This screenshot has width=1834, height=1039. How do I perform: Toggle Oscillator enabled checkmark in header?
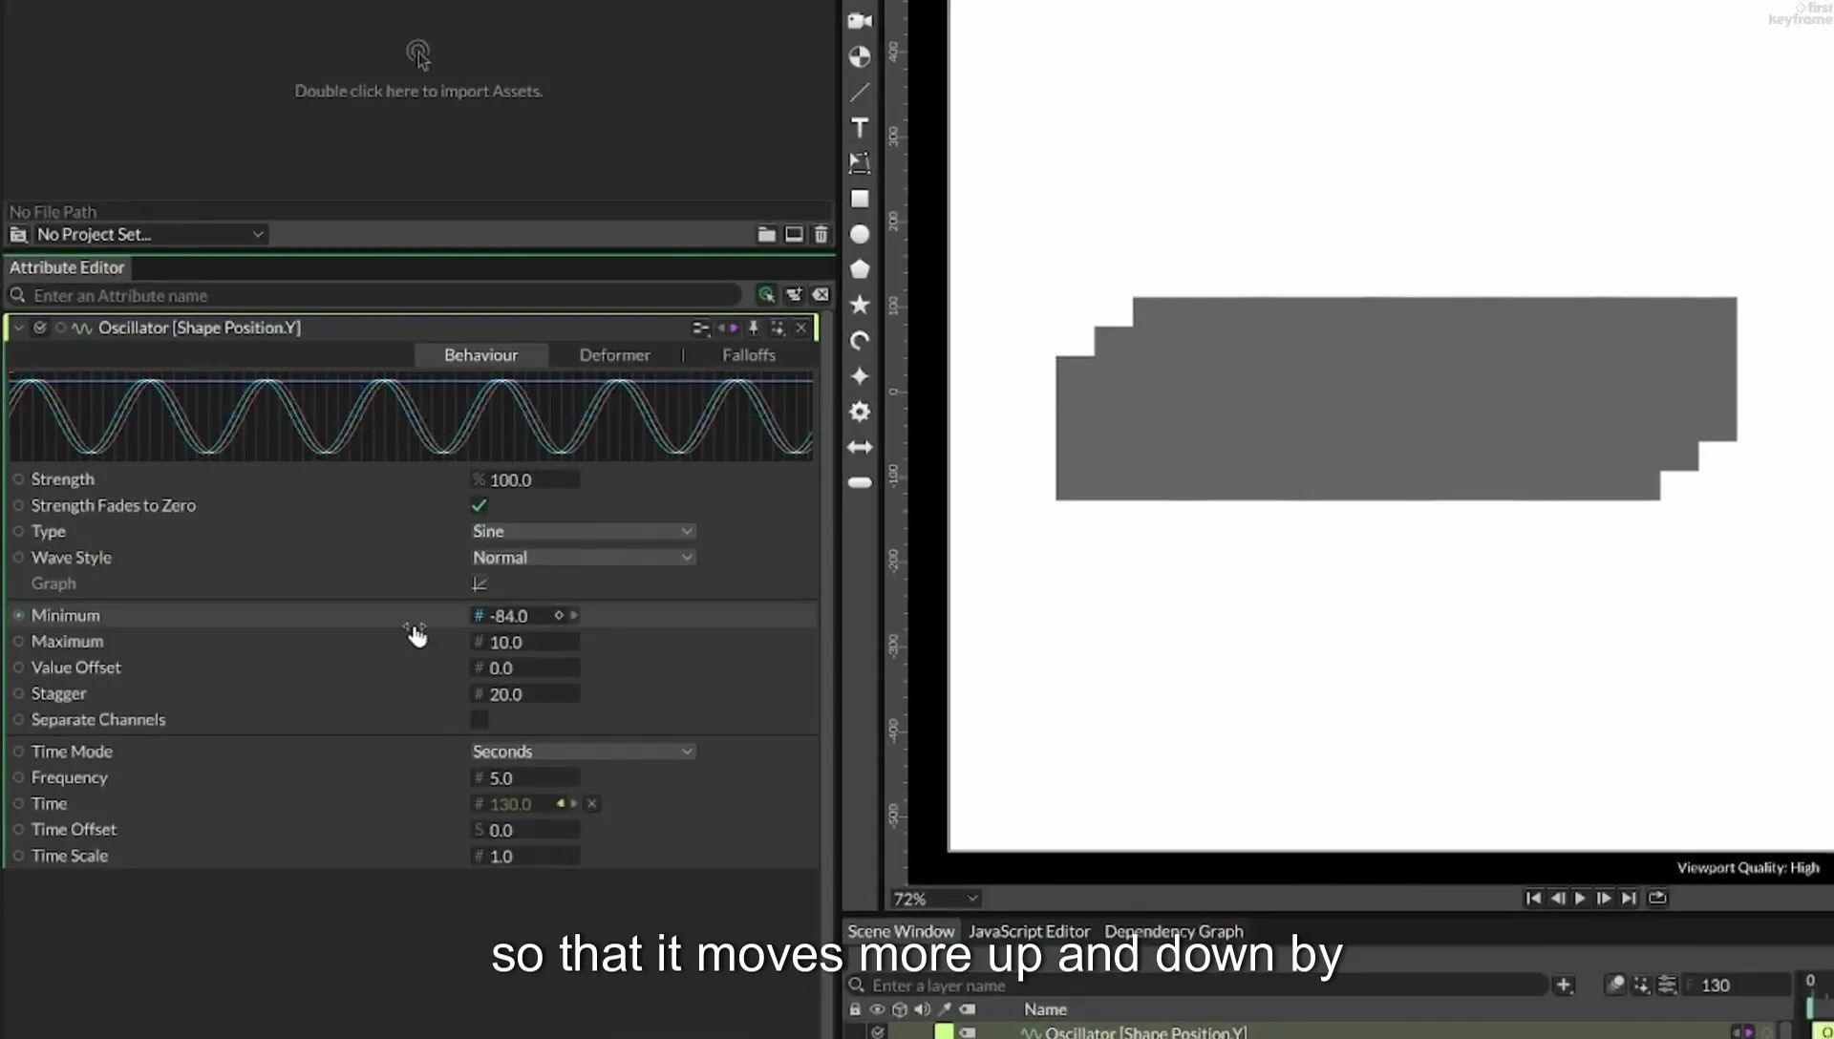[40, 328]
